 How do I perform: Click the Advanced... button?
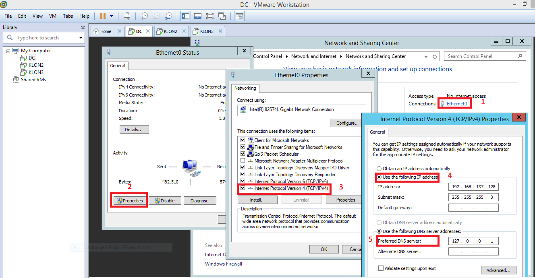pos(498,270)
